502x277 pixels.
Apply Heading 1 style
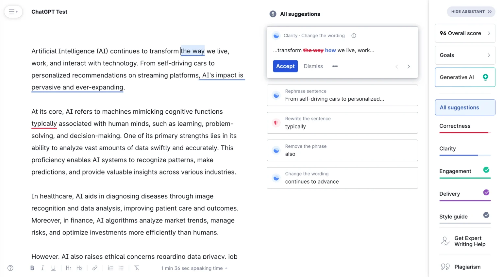69,268
